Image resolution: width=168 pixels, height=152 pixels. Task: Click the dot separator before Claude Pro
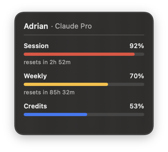(52, 26)
